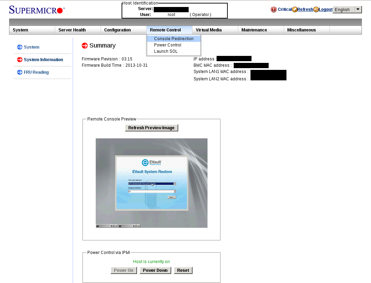Image resolution: width=371 pixels, height=283 pixels.
Task: Click the Supermicro logo
Action: coord(37,10)
